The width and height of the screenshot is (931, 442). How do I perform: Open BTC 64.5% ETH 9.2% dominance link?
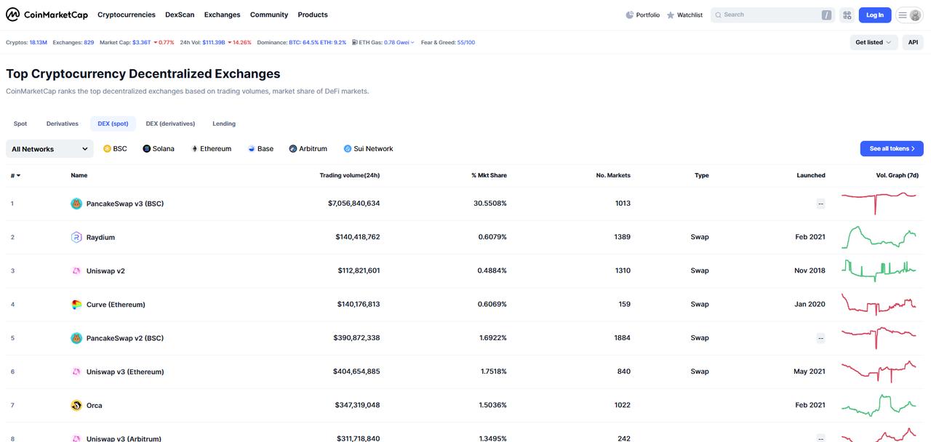317,42
